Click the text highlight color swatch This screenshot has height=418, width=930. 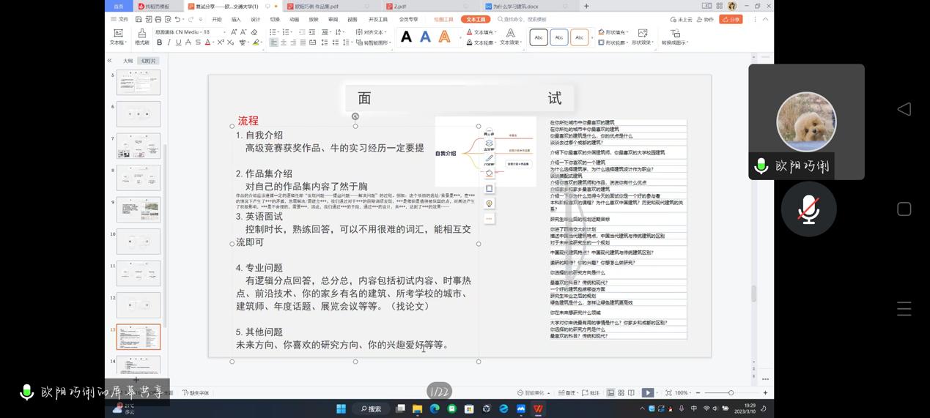[256, 42]
